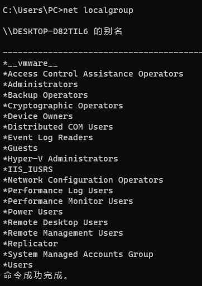Click Remote Desktop Users line
The width and height of the screenshot is (202, 286).
56,222
